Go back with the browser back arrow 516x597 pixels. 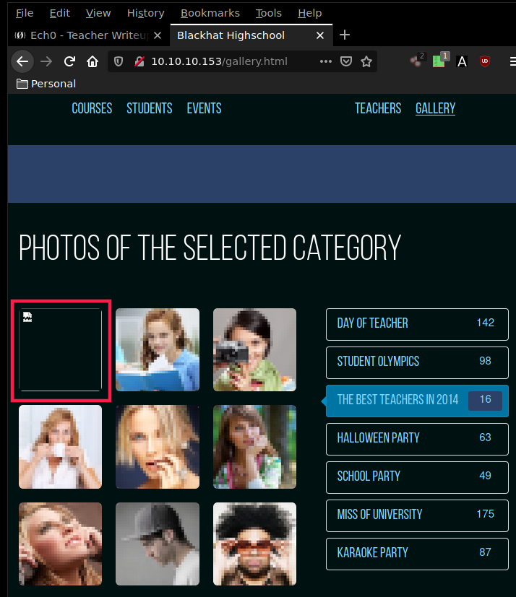pos(22,61)
